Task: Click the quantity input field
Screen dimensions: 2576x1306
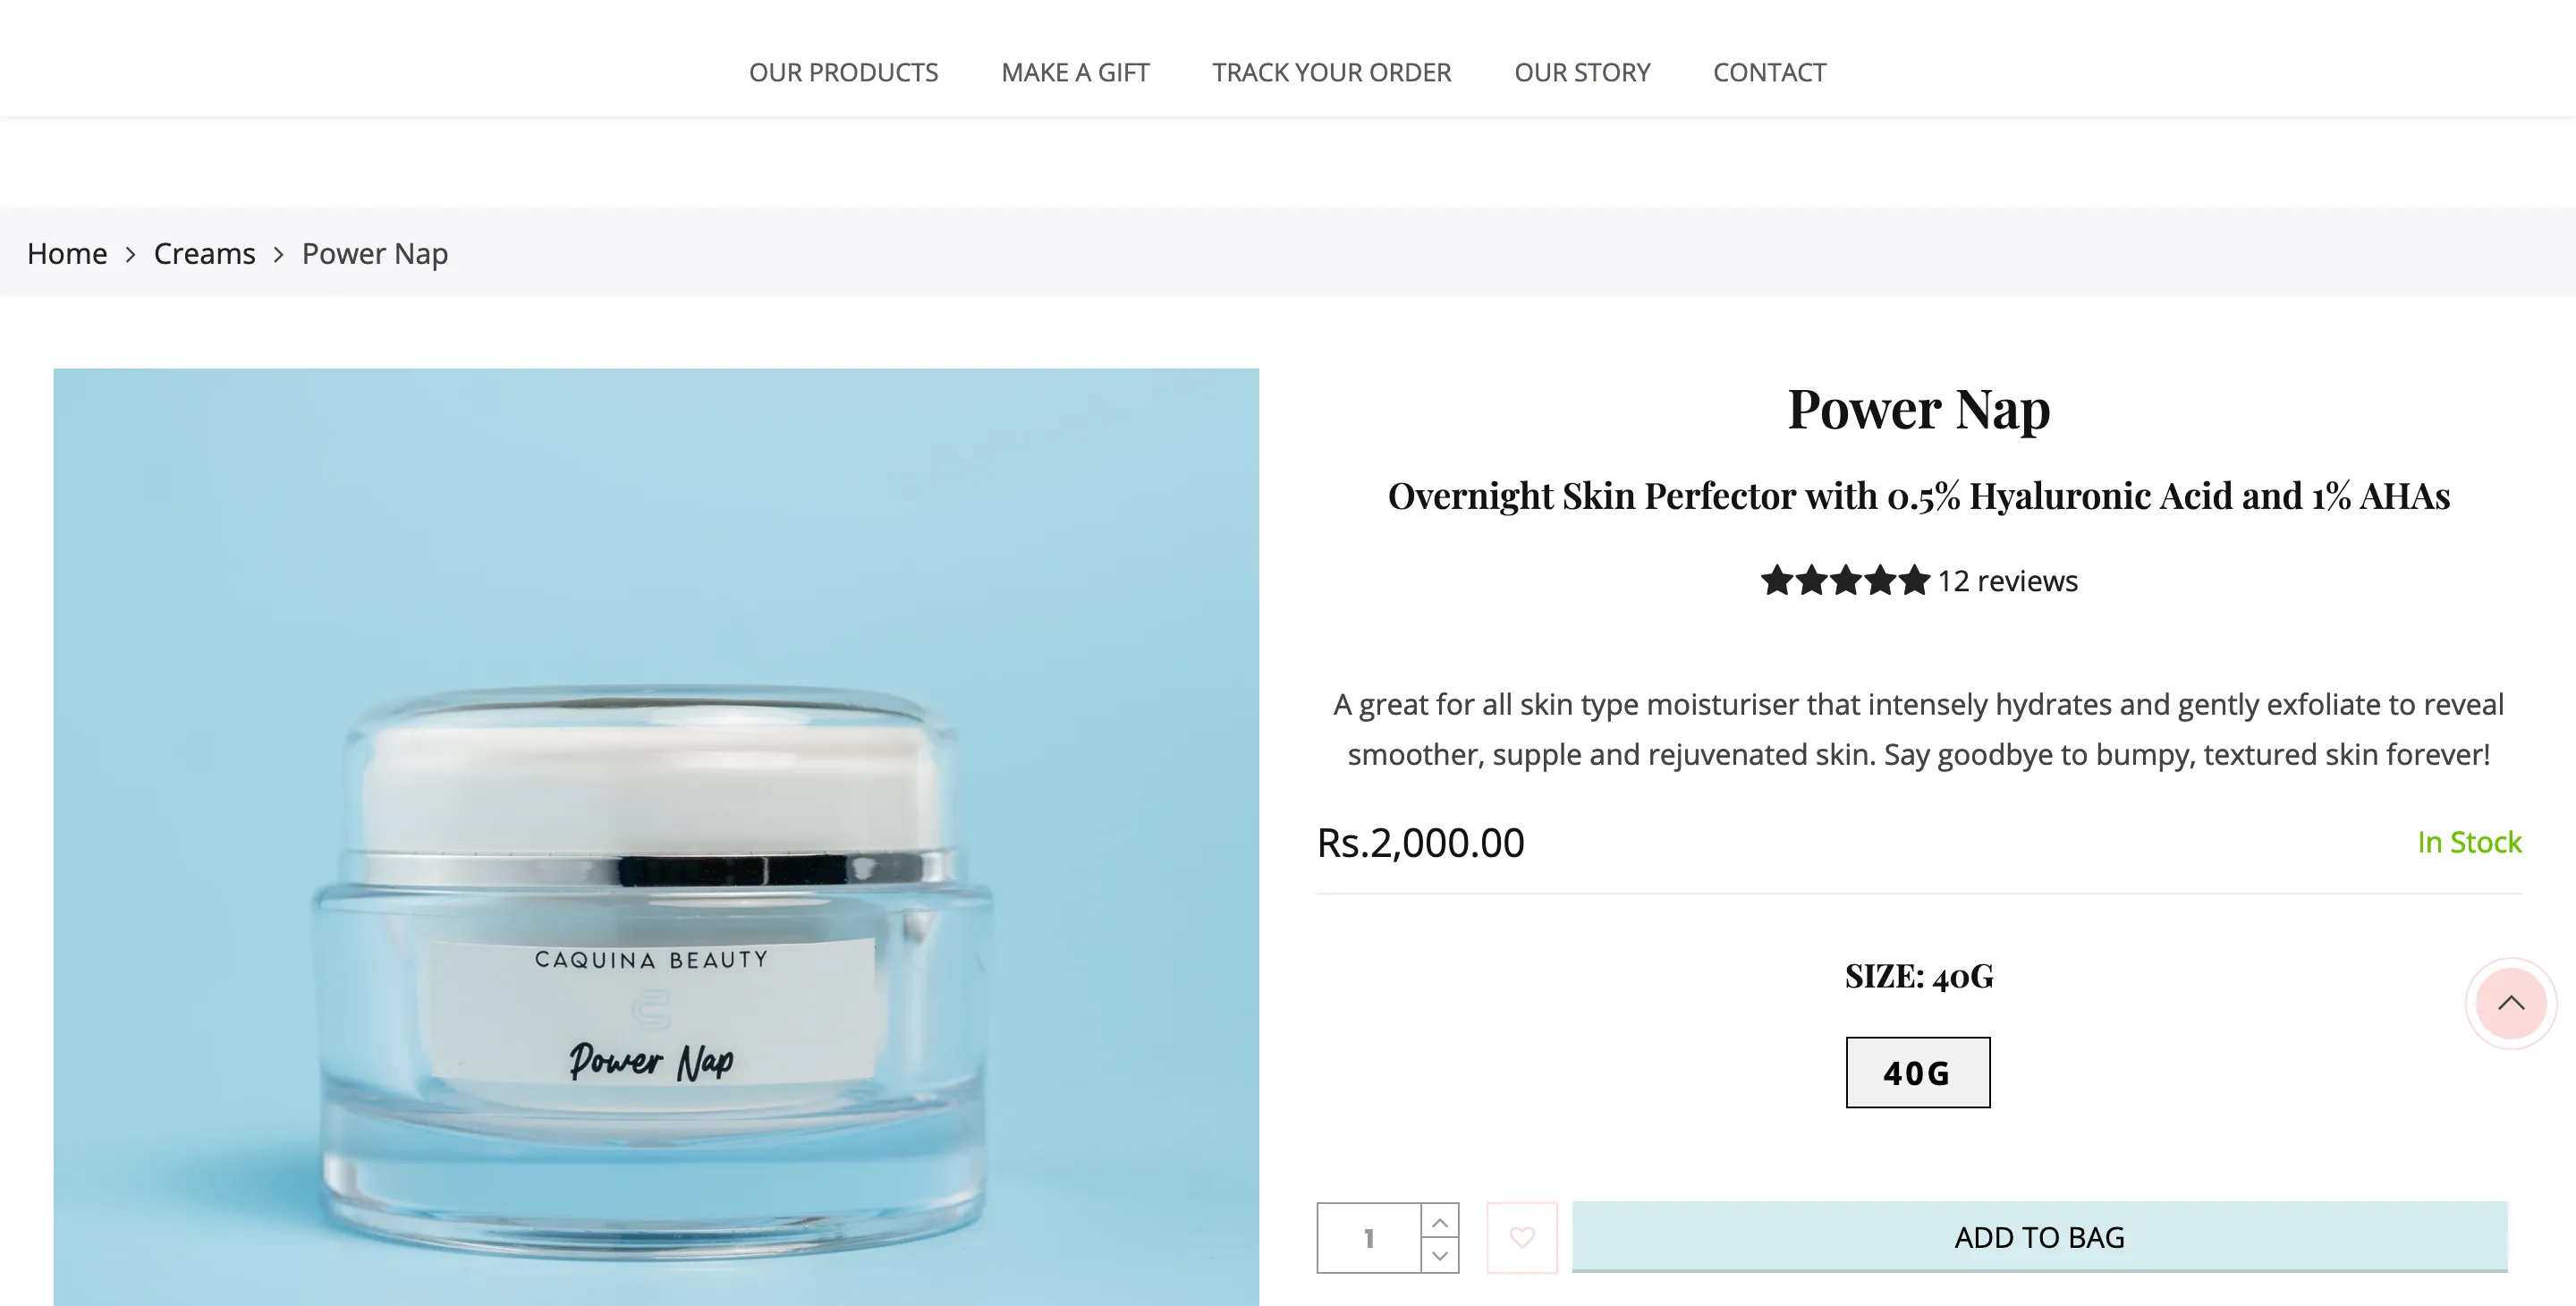Action: tap(1369, 1238)
